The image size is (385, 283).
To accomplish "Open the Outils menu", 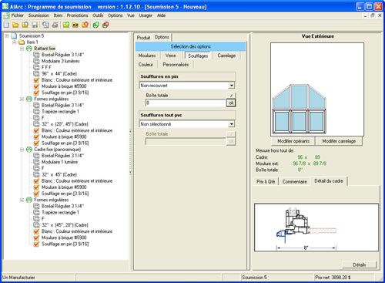I will [x=98, y=15].
